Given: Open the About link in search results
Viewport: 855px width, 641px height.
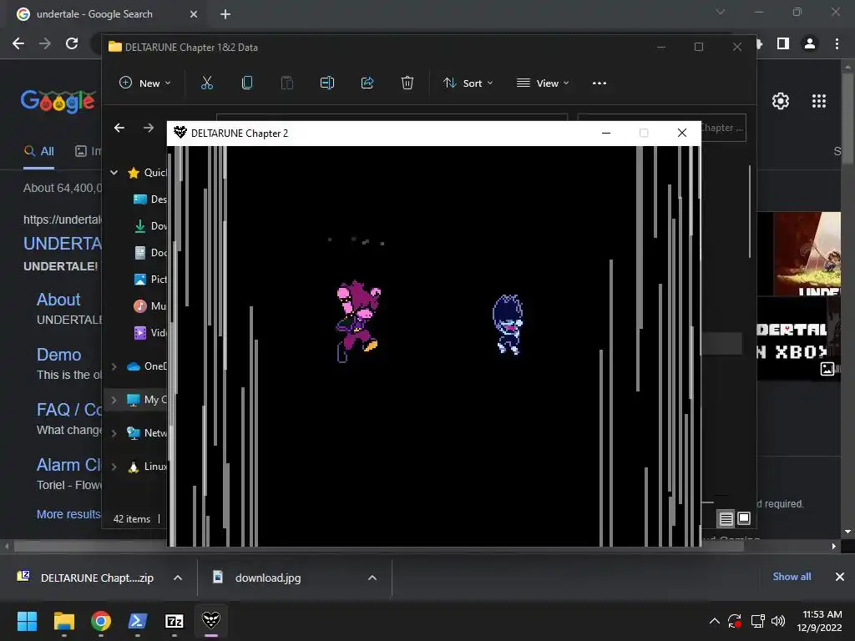Looking at the screenshot, I should (x=58, y=300).
